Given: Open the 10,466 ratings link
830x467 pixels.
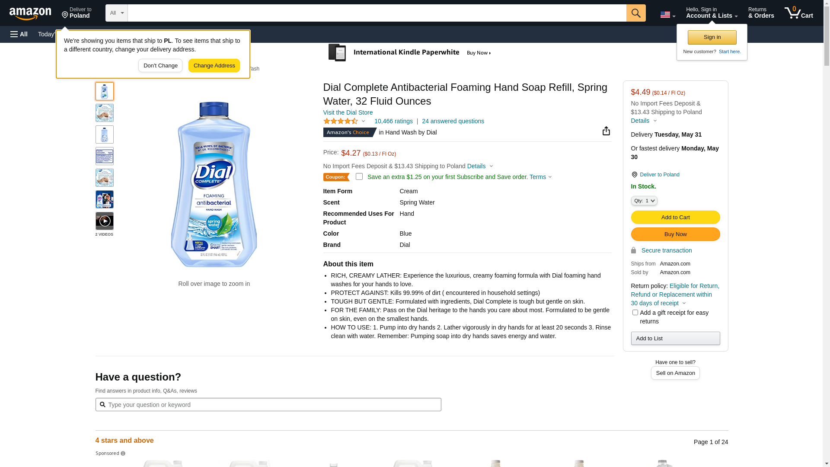Looking at the screenshot, I should tap(393, 121).
